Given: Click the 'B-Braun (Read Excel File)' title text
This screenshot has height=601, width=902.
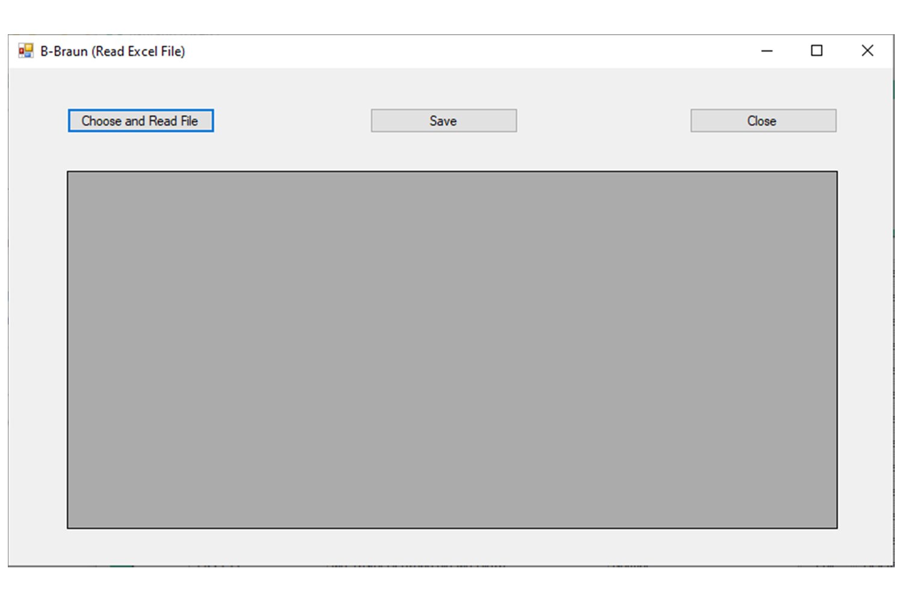Looking at the screenshot, I should (x=112, y=52).
